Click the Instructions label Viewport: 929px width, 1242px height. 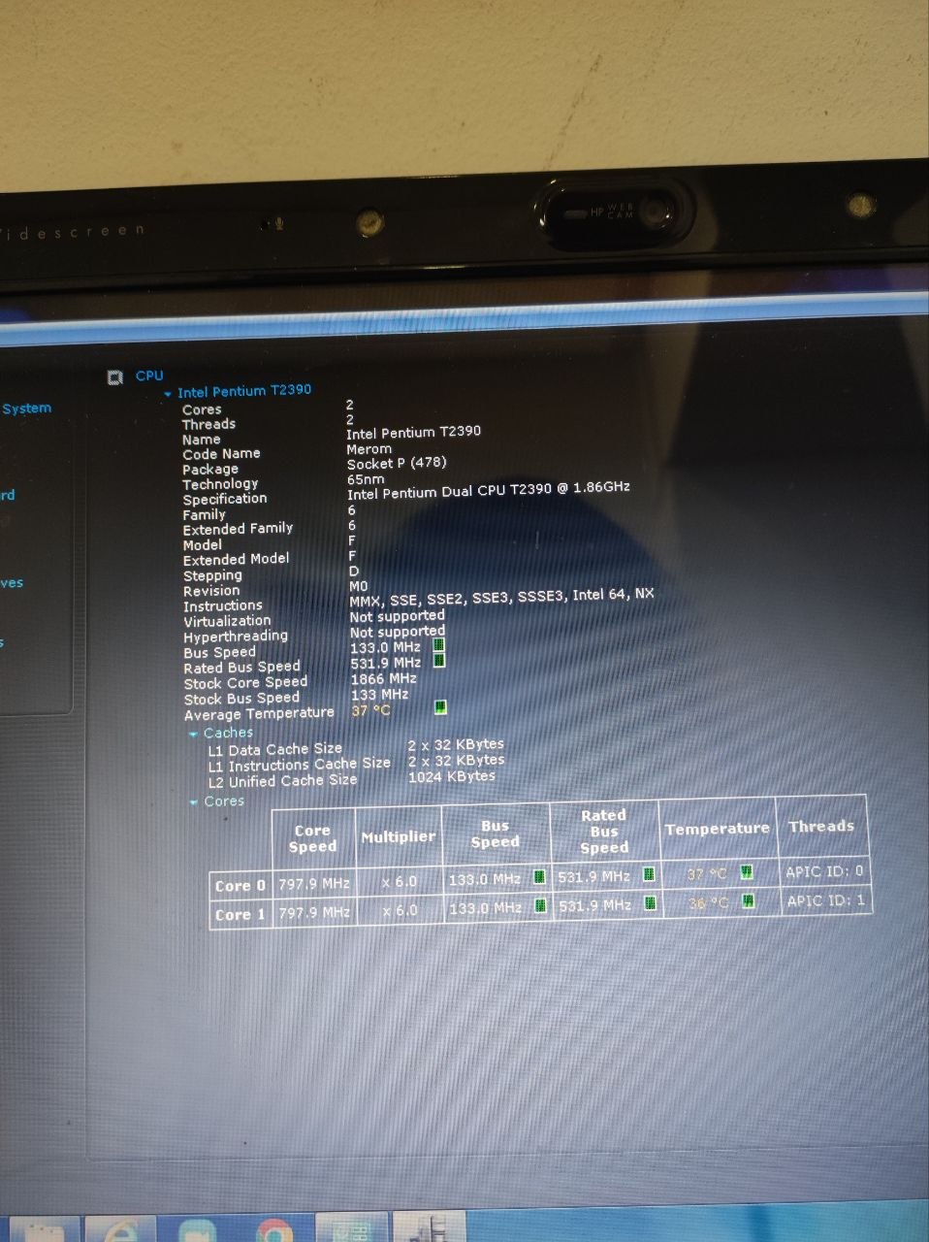pyautogui.click(x=223, y=605)
